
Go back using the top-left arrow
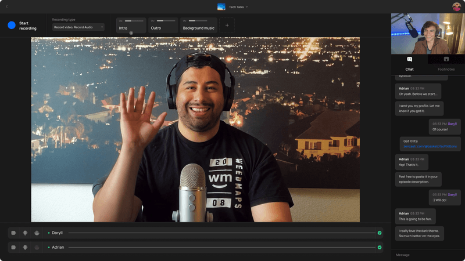point(6,6)
